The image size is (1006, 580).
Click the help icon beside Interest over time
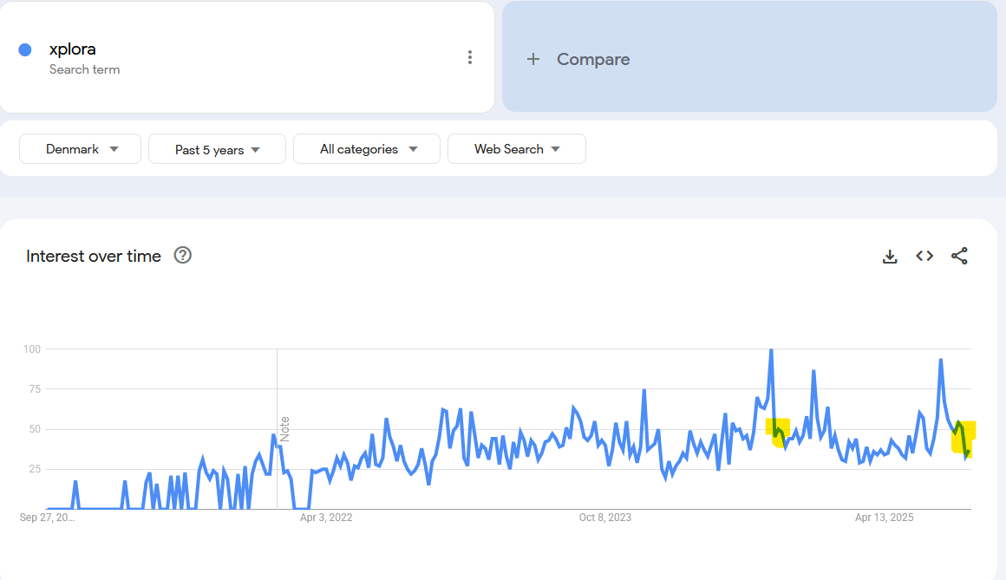tap(182, 256)
